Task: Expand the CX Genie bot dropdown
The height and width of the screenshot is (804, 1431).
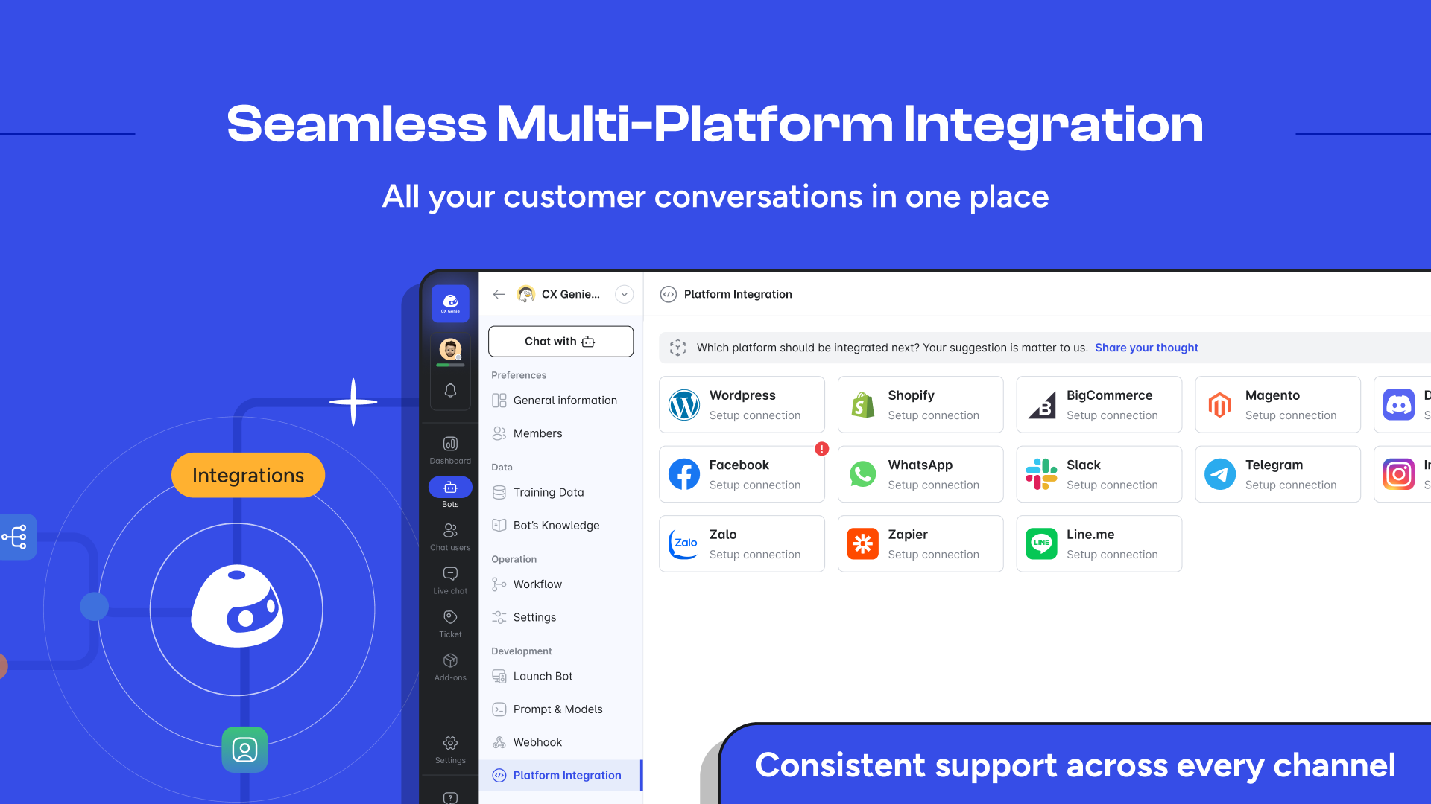Action: (626, 293)
